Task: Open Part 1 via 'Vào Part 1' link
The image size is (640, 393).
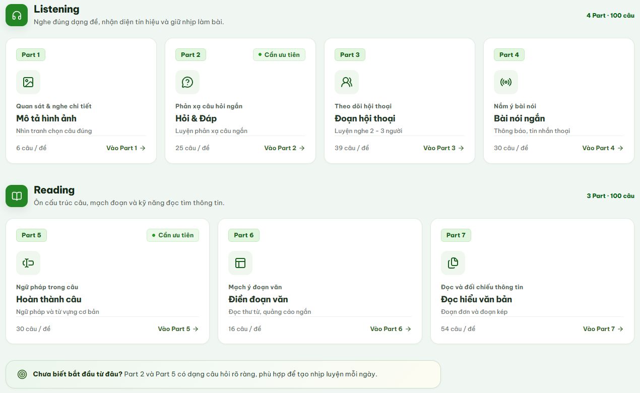Action: [x=126, y=148]
